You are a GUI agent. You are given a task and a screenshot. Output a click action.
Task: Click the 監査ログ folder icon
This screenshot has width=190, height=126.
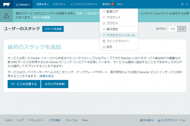pos(104,12)
